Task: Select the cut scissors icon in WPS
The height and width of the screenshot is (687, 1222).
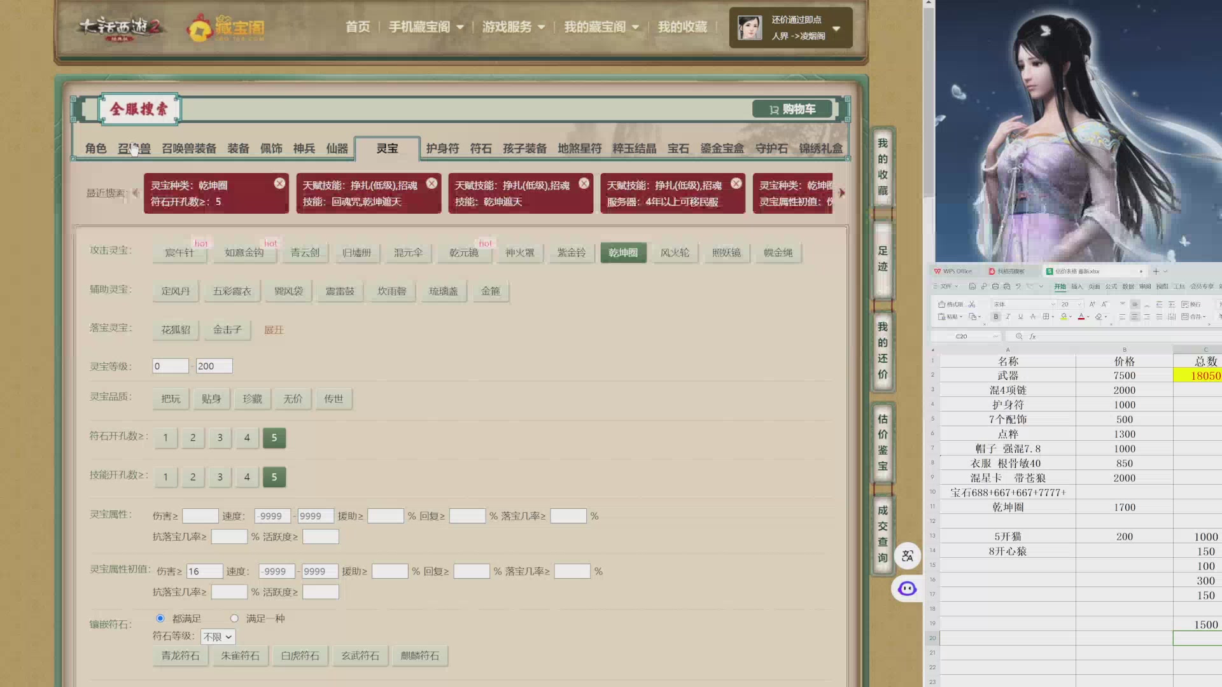Action: pyautogui.click(x=971, y=304)
